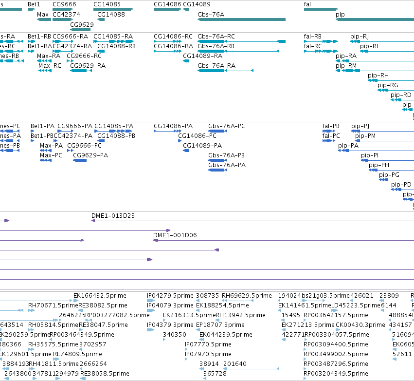Select the fal-PB protein feature
This screenshot has height=381, width=414.
[x=329, y=131]
